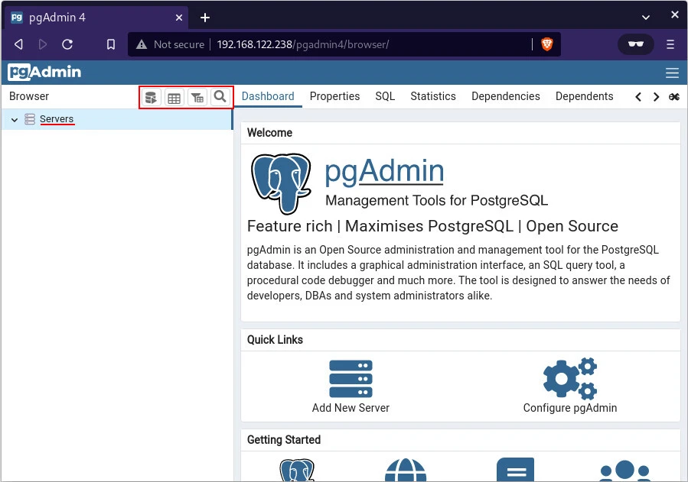Screen dimensions: 688x482
Task: Open the browser tab list dropdown
Action: [x=647, y=17]
